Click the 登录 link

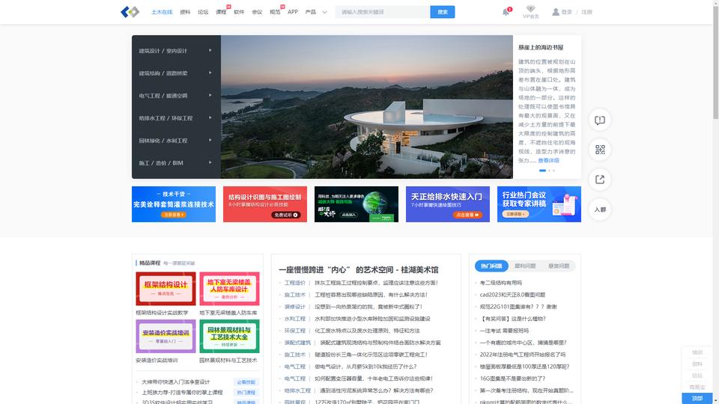tap(567, 13)
